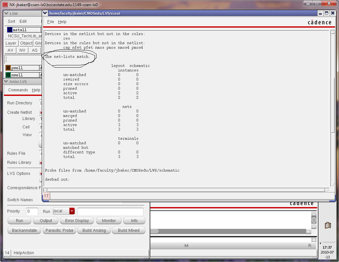Select the blue metal1 color swatch
The image size is (339, 262).
coord(9,30)
